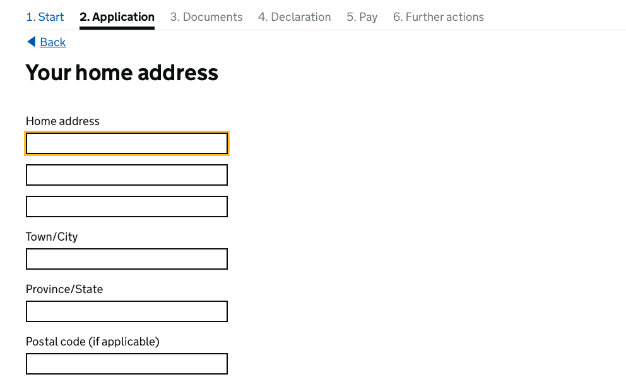Select the third Home address line field

[x=127, y=207]
